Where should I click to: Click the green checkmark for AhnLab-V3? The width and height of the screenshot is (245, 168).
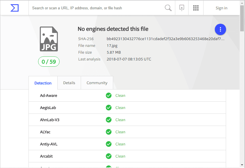click(109, 120)
